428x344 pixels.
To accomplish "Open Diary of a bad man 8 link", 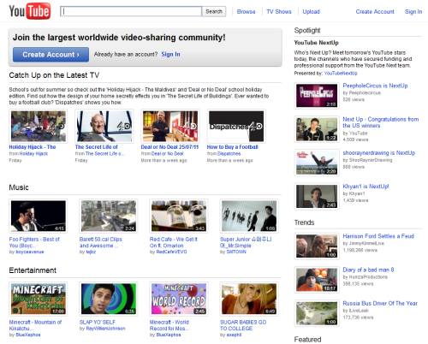I will (x=368, y=270).
